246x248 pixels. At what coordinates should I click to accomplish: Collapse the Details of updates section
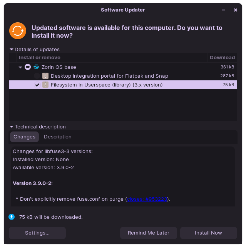[12, 50]
